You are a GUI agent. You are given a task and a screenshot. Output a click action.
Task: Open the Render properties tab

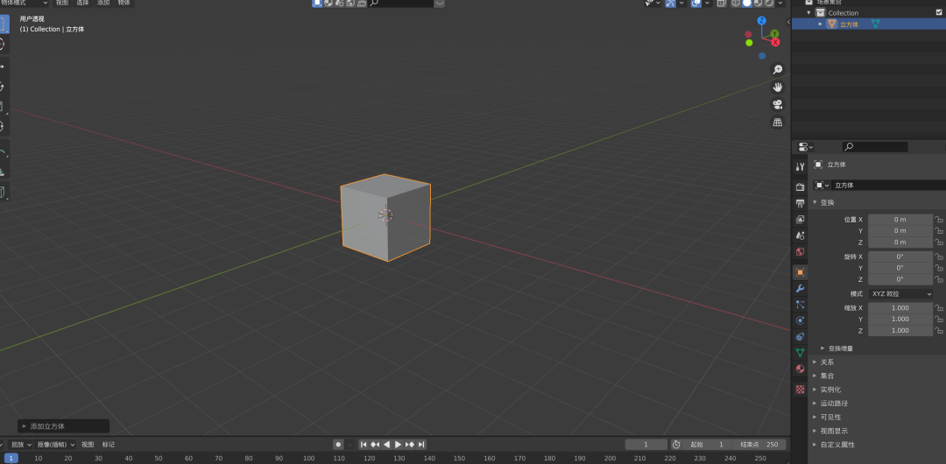(800, 187)
